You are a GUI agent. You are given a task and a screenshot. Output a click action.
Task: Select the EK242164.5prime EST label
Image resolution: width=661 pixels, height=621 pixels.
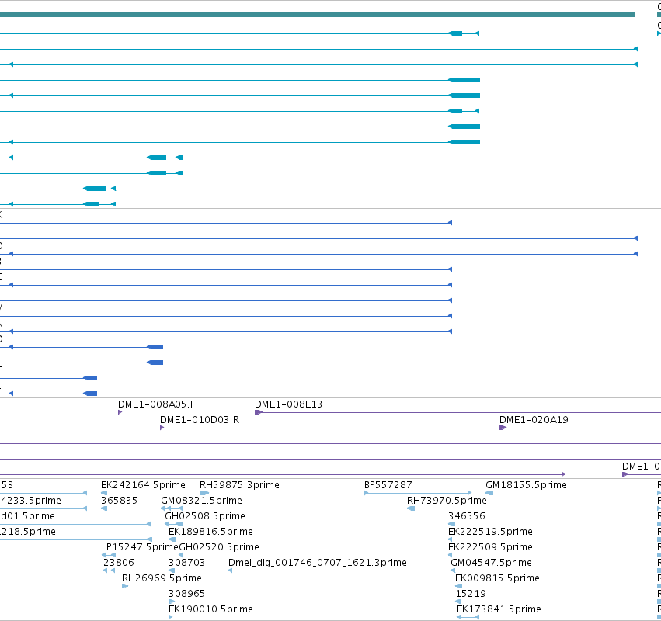pyautogui.click(x=143, y=485)
